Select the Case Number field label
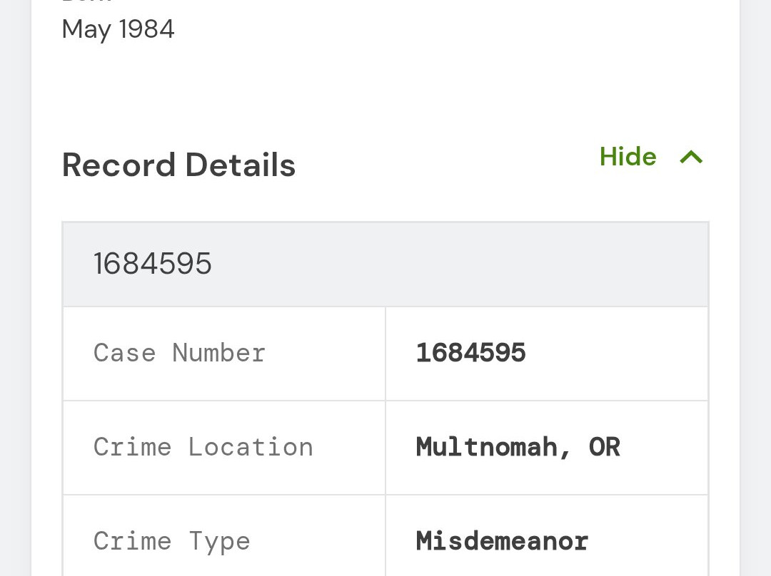This screenshot has height=576, width=771. pos(179,353)
